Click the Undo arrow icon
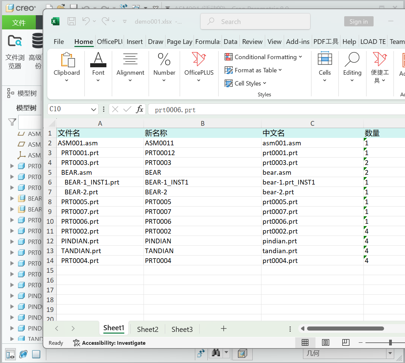This screenshot has height=363, width=405. [x=86, y=21]
